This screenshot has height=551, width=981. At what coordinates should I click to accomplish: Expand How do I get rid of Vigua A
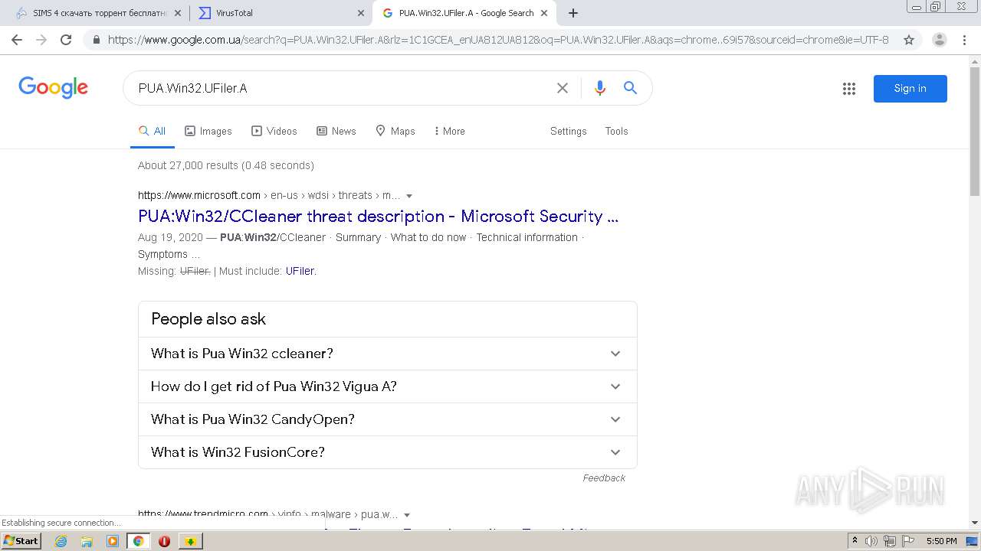click(x=388, y=386)
